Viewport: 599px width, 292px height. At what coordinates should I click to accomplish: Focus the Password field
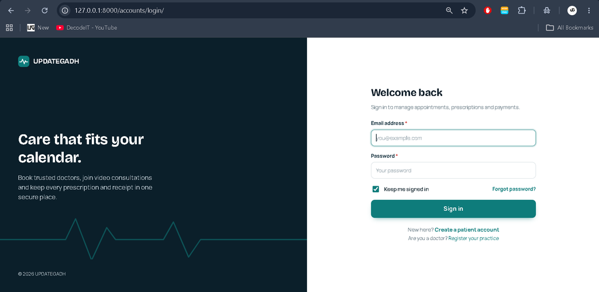pyautogui.click(x=453, y=171)
